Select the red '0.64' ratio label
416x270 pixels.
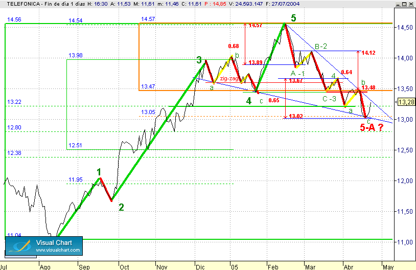point(346,72)
